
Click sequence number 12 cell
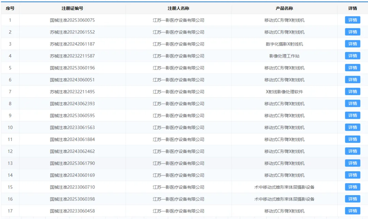coord(10,152)
